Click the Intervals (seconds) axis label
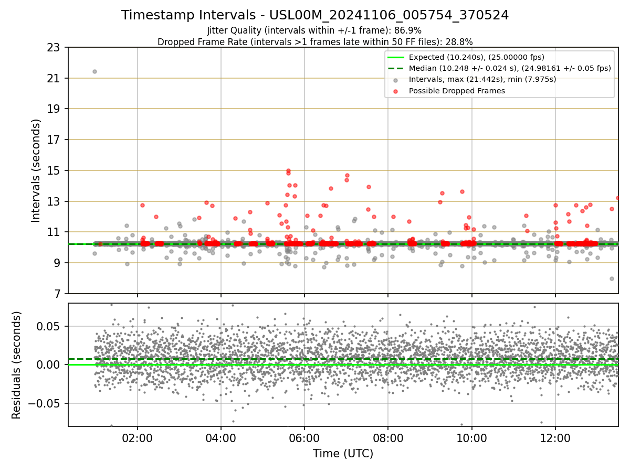 tap(36, 170)
